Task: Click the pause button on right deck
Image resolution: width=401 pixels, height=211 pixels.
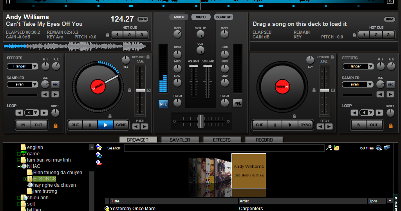Action: click(x=275, y=125)
